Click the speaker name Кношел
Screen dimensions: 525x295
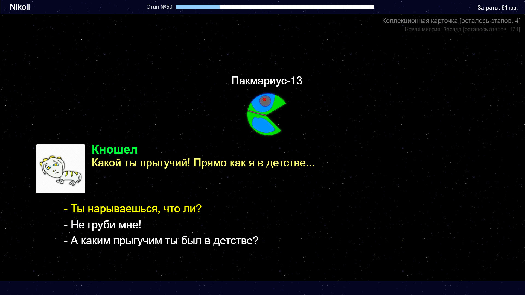tap(115, 149)
